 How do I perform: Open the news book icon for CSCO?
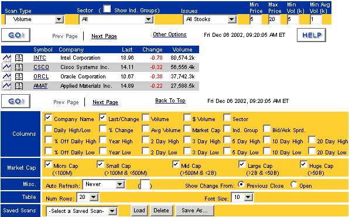19,67
